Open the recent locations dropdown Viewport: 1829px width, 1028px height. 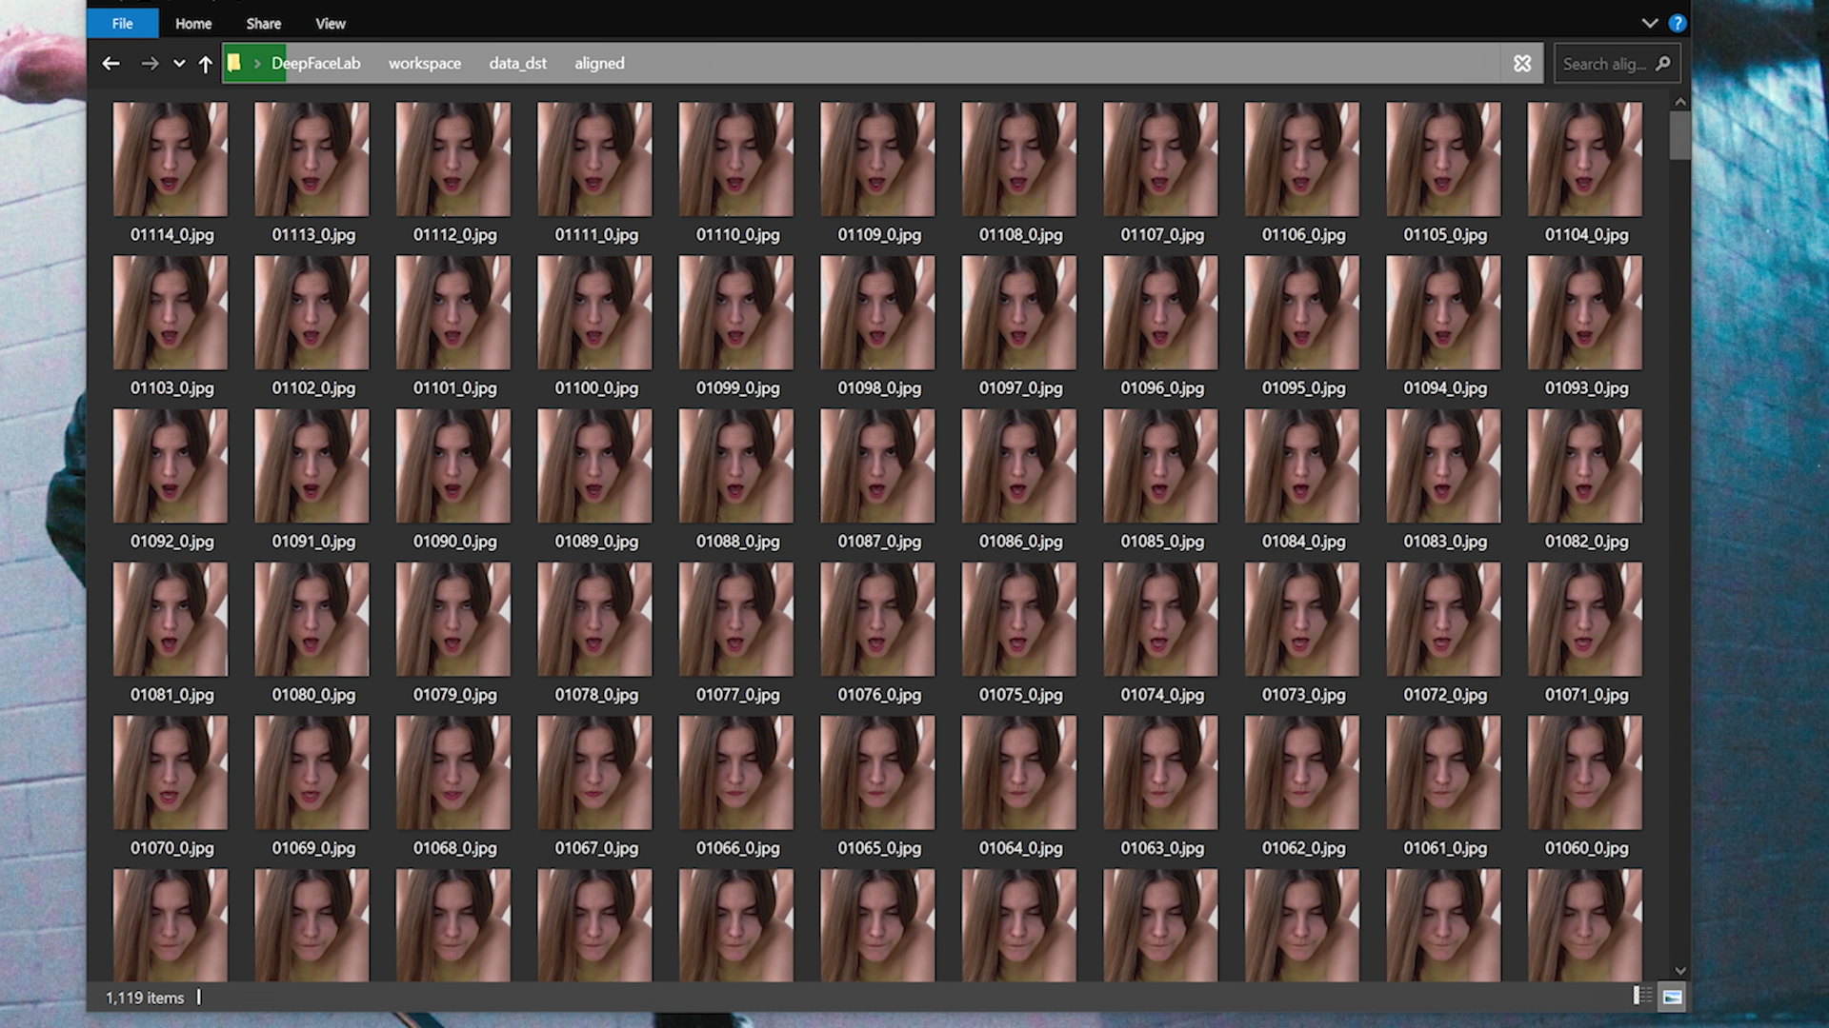[x=179, y=64]
